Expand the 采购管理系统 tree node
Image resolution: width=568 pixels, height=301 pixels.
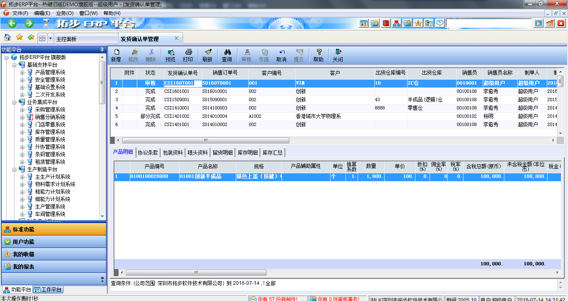tap(22, 110)
